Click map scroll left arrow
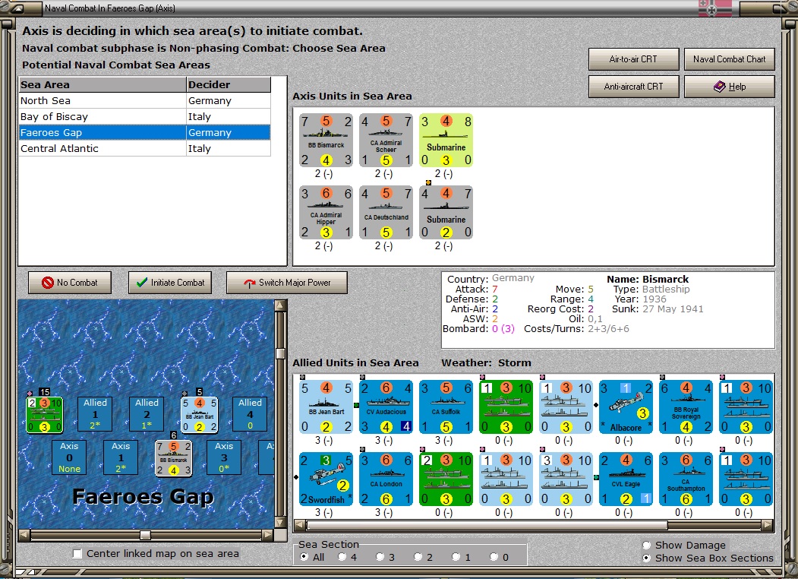798x579 pixels. (24, 535)
